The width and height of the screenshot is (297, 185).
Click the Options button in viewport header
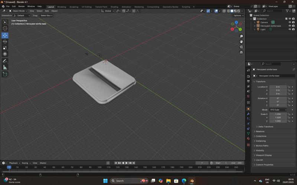(x=238, y=16)
